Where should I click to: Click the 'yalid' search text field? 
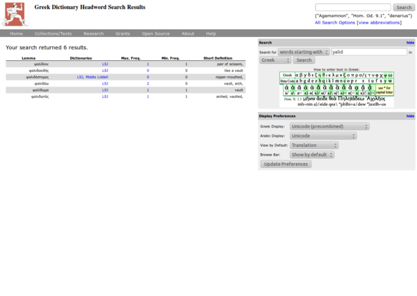coord(368,52)
